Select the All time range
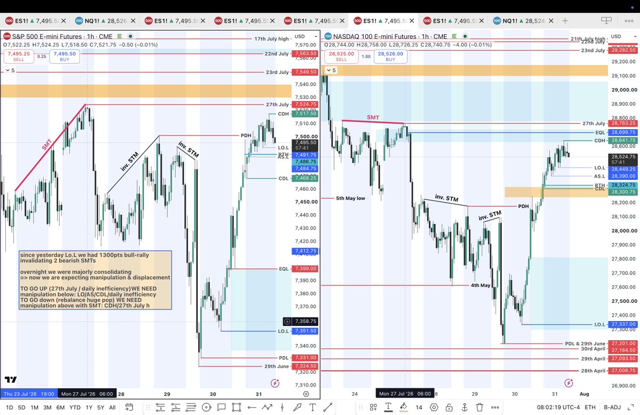Image resolution: width=640 pixels, height=415 pixels. (x=113, y=408)
